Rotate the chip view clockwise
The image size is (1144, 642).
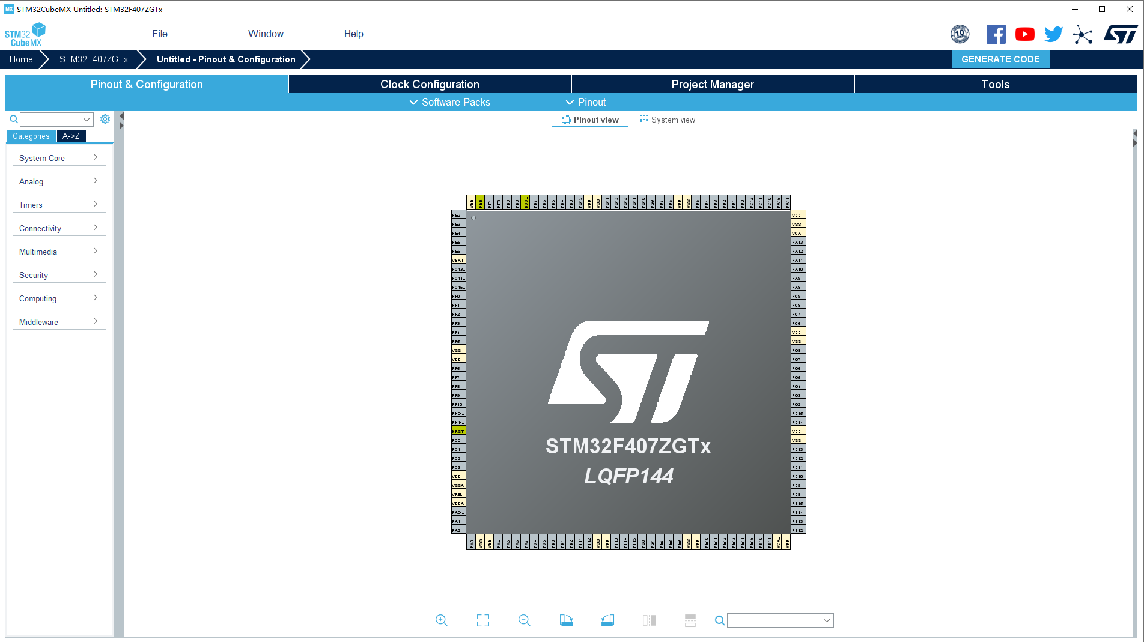click(566, 620)
